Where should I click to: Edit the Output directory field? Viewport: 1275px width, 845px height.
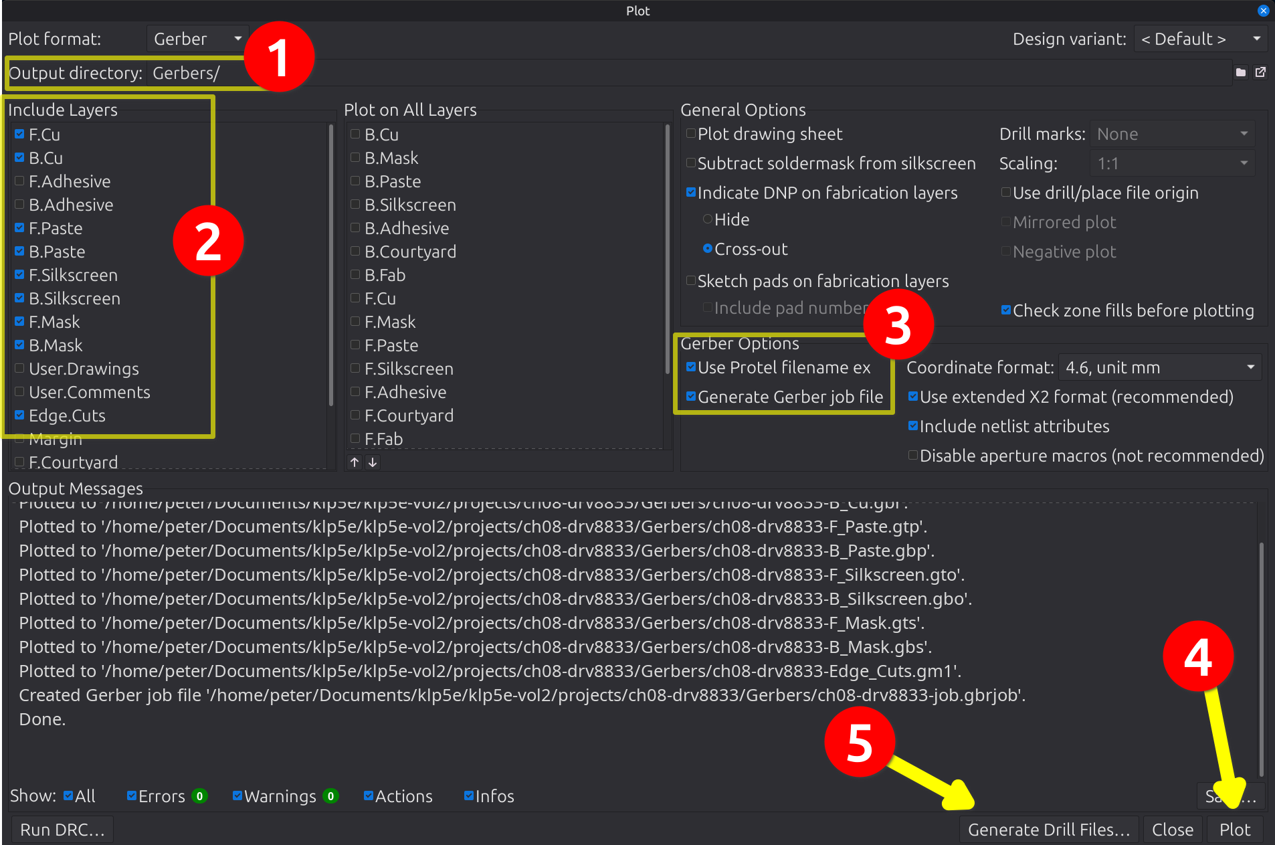click(689, 73)
